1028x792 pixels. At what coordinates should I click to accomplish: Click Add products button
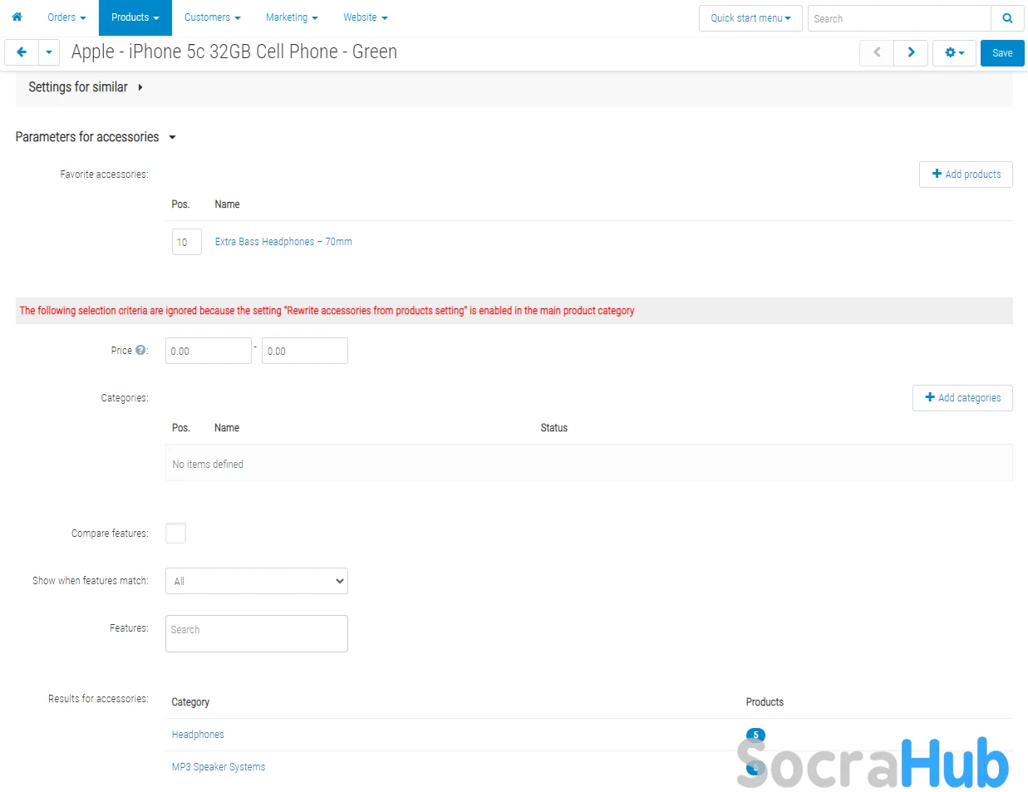coord(966,175)
